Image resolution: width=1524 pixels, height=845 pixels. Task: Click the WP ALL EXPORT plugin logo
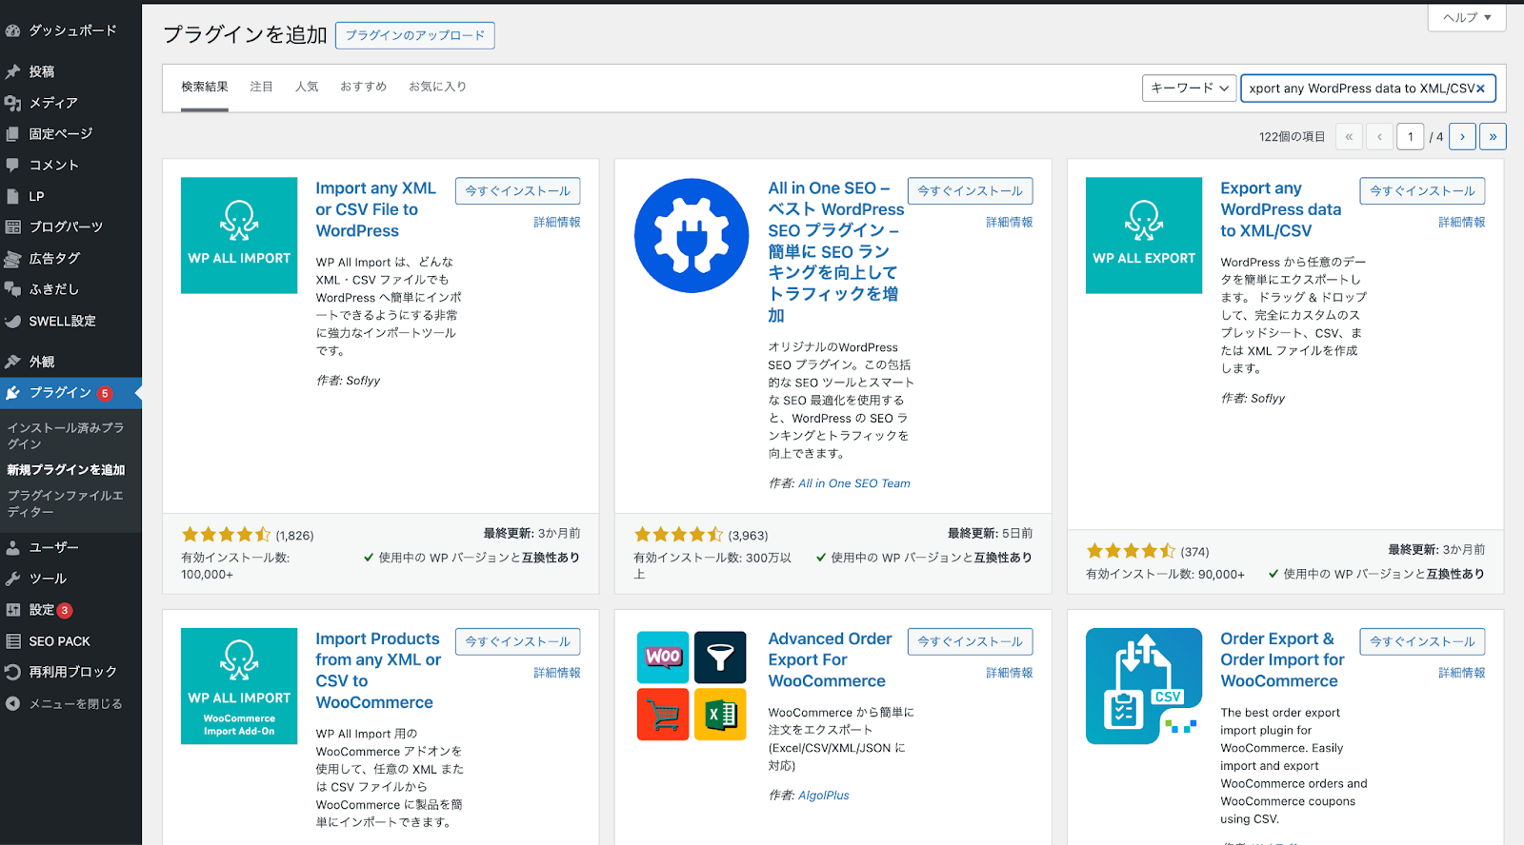[1144, 235]
